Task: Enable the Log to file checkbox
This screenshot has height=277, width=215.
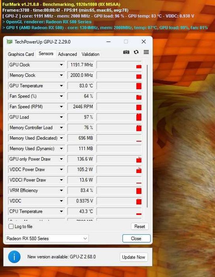Action: pos(11,226)
